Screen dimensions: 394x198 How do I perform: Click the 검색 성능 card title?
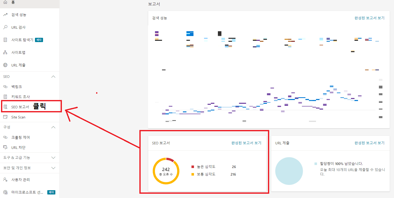click(x=160, y=18)
